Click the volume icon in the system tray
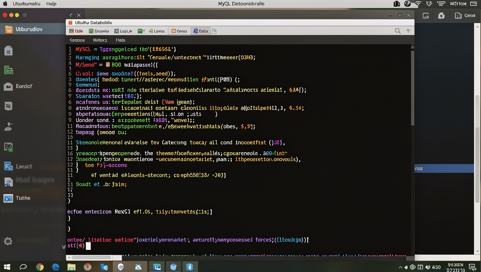 428,267
